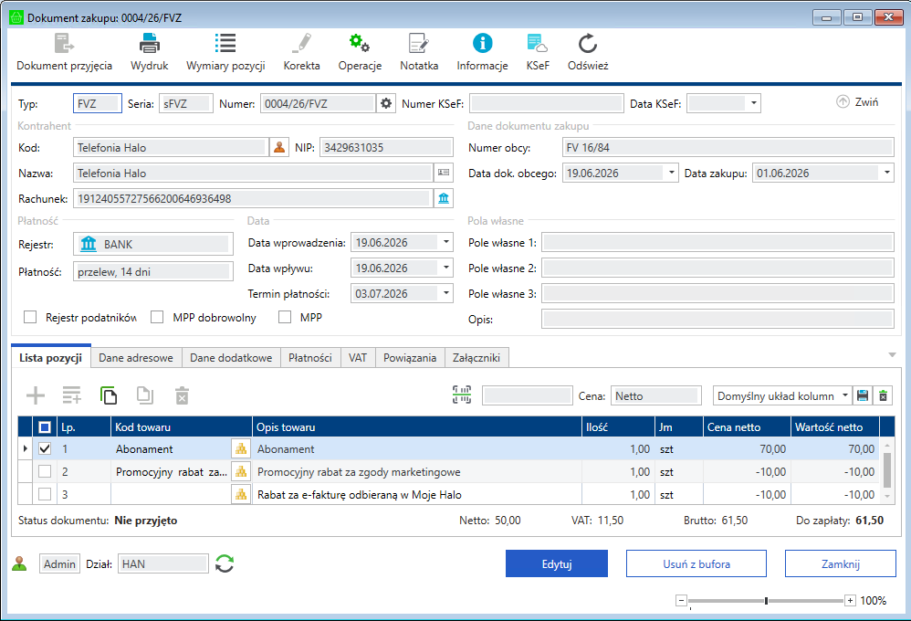Uncheck the checkbox for row 1 Abonament
This screenshot has width=911, height=621.
45,449
